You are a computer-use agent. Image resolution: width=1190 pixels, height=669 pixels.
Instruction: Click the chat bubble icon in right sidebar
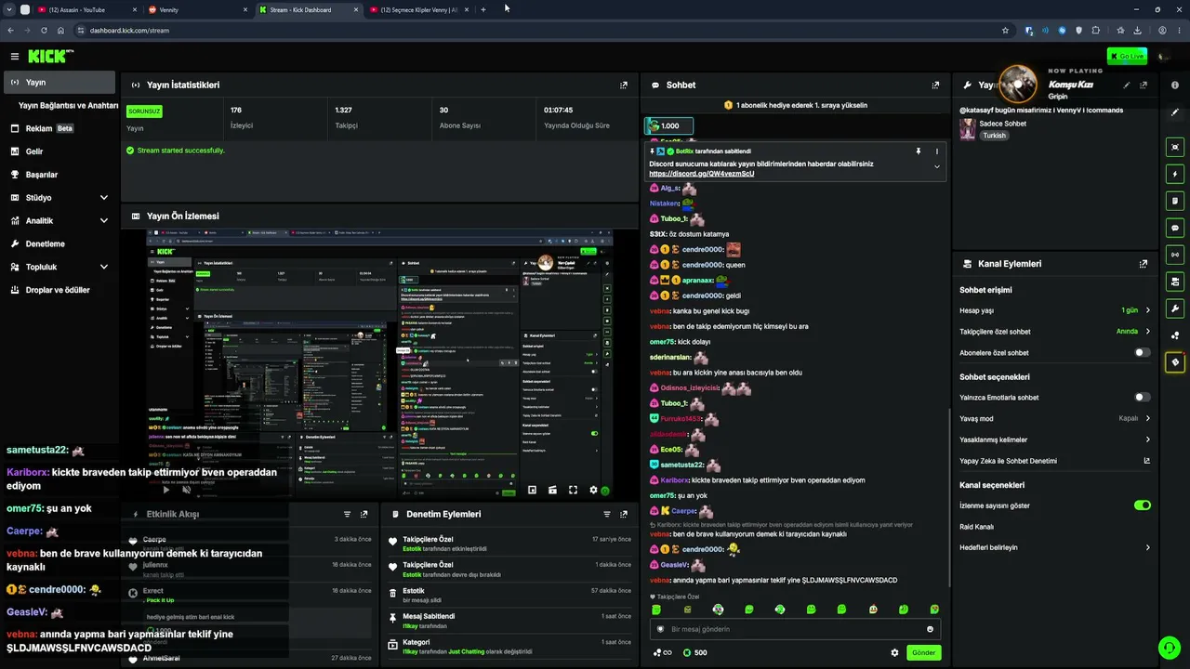coord(1175,228)
